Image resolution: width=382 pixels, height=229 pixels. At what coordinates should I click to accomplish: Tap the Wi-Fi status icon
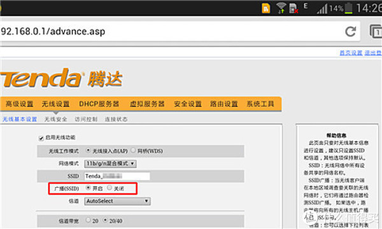281,8
